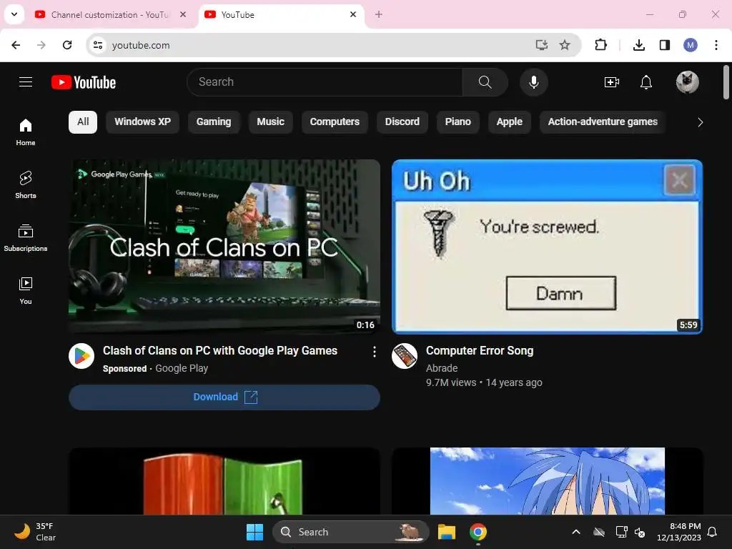Select the Windows XP filter chip
This screenshot has height=549, width=732.
click(142, 122)
